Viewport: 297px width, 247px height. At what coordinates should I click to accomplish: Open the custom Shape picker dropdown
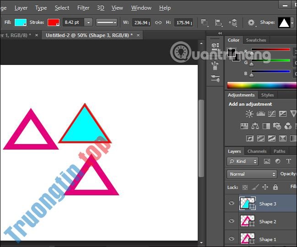tap(292, 22)
